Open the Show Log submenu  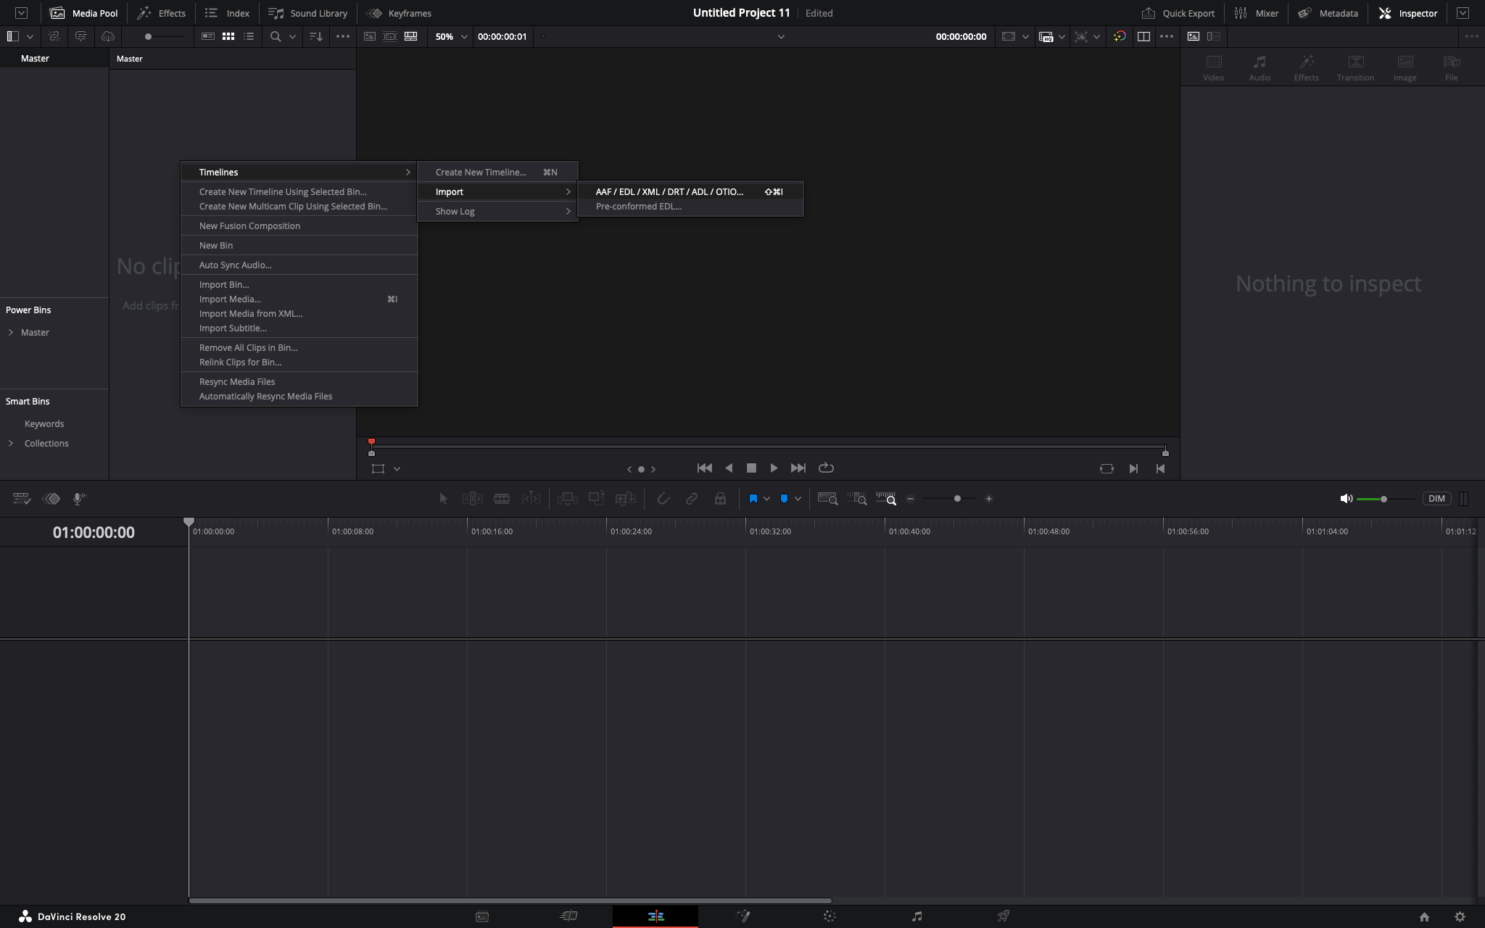click(497, 212)
